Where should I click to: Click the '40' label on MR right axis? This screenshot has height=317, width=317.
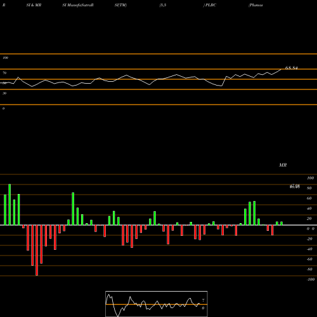(x=309, y=209)
